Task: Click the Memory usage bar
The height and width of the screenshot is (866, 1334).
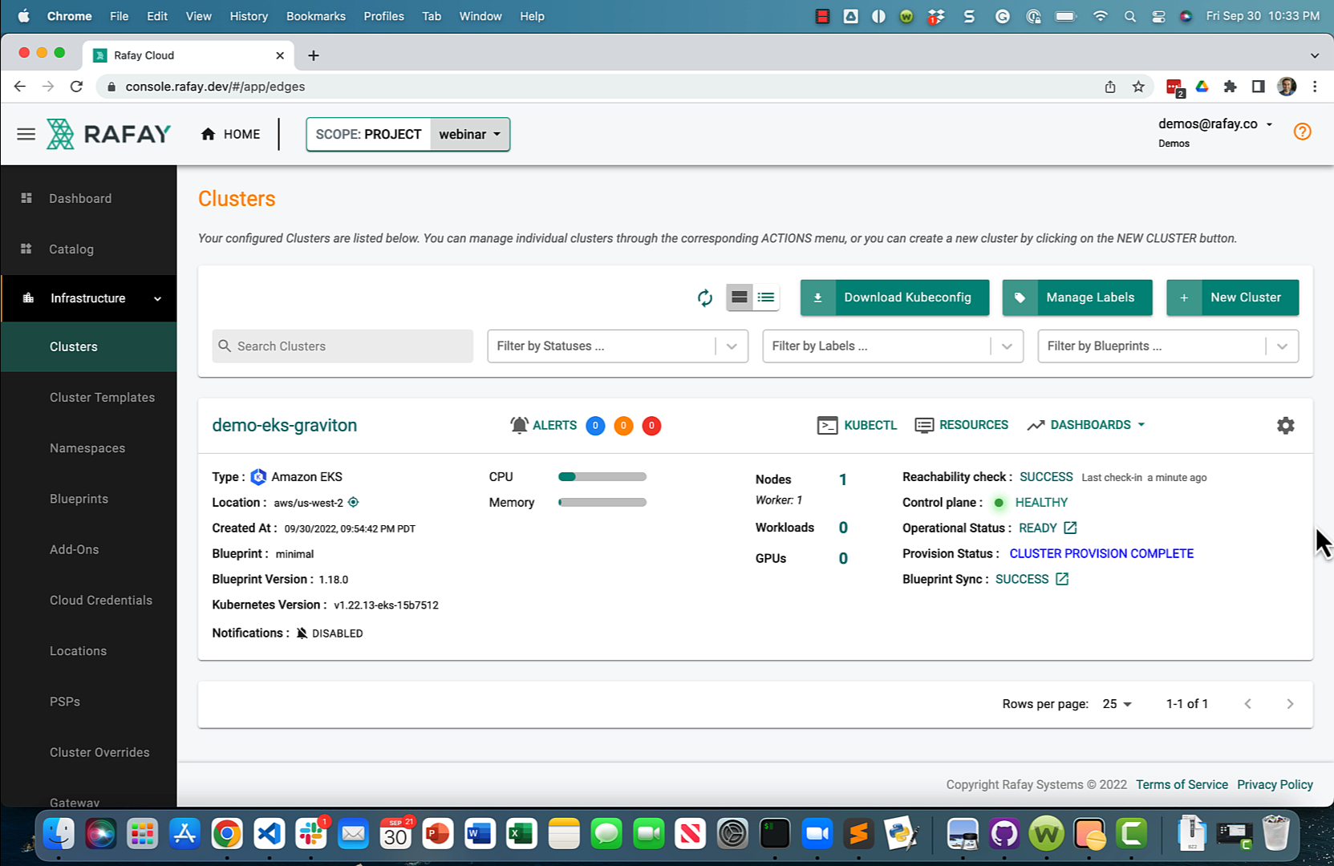Action: tap(602, 502)
